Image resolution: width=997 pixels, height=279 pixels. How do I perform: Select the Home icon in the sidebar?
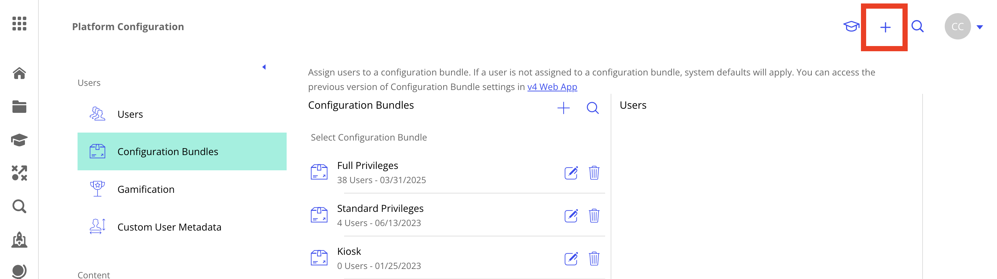pyautogui.click(x=20, y=73)
